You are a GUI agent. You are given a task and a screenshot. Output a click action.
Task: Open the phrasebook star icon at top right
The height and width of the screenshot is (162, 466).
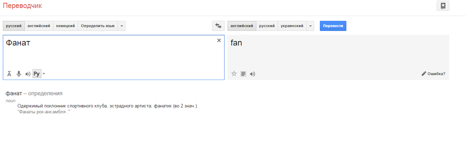pos(443,6)
